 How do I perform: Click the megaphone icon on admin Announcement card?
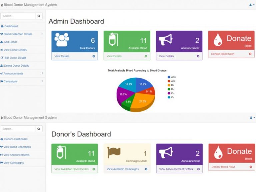pyautogui.click(x=166, y=40)
